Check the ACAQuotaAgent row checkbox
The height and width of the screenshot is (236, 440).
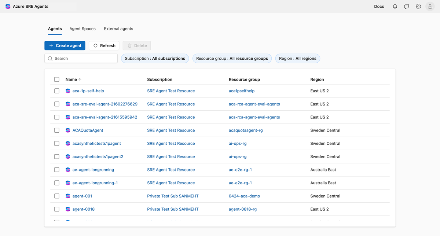pyautogui.click(x=57, y=130)
